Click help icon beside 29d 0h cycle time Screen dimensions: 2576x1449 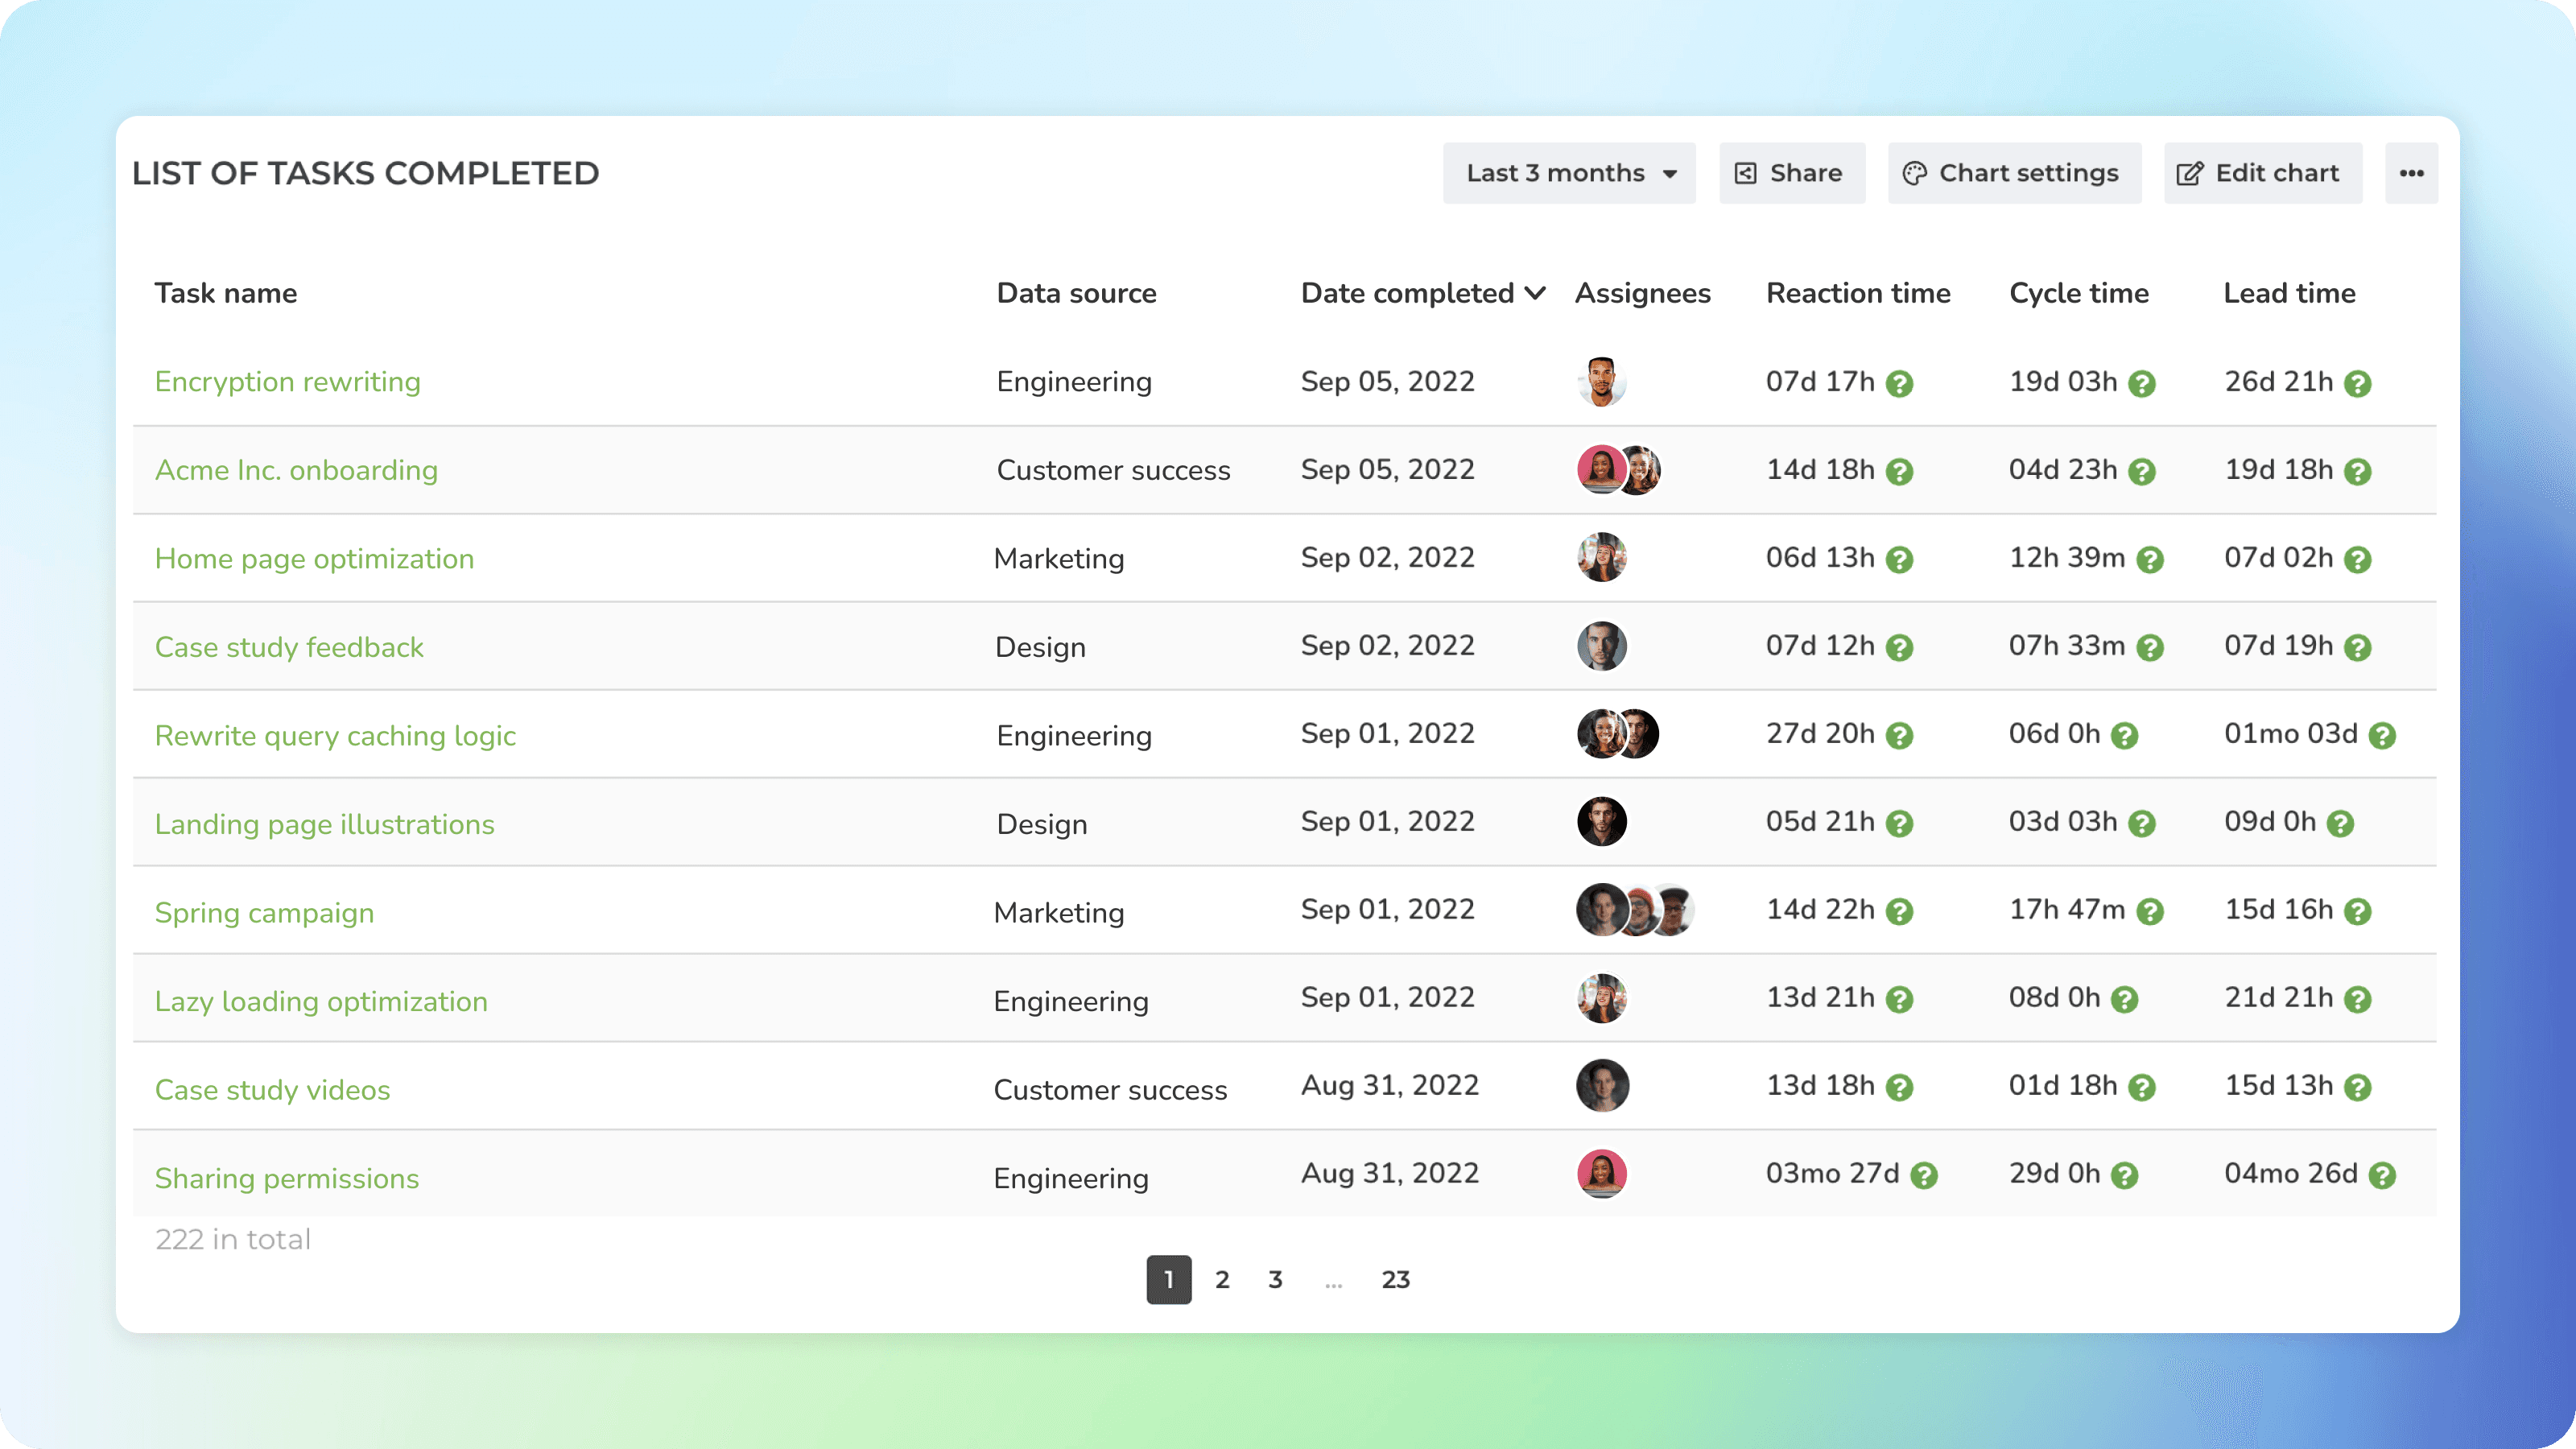(x=2124, y=1175)
